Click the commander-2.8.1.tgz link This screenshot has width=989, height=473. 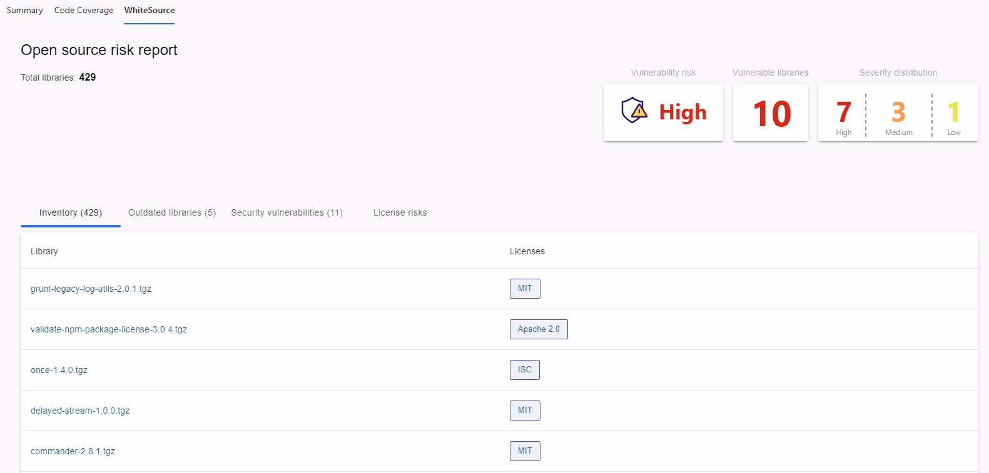click(x=73, y=452)
